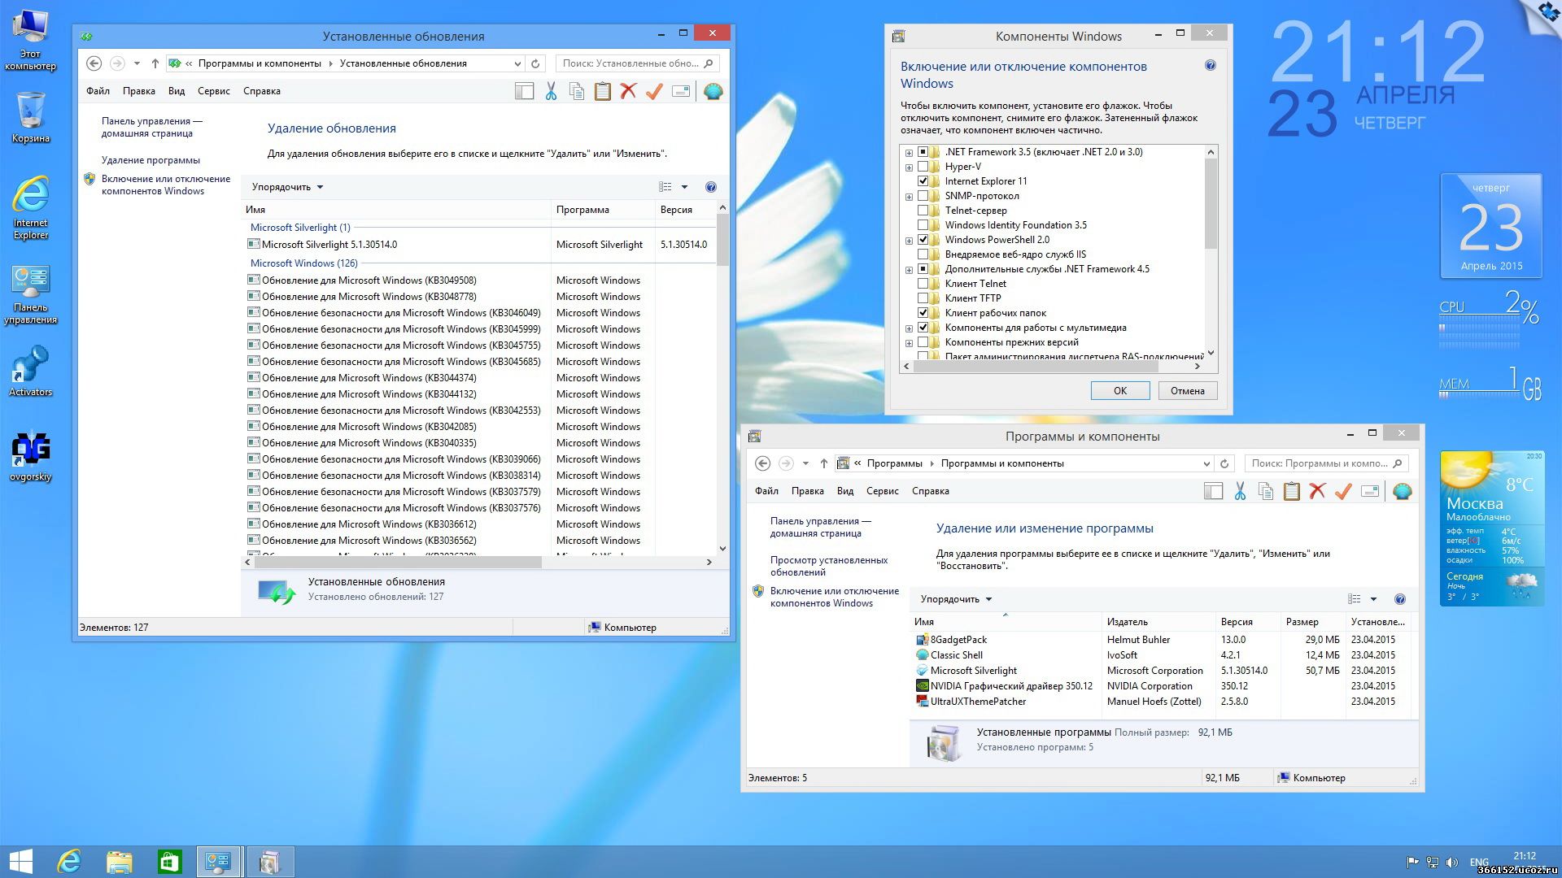The height and width of the screenshot is (878, 1562).
Task: Check the Клиент TFTP checkbox
Action: (923, 298)
